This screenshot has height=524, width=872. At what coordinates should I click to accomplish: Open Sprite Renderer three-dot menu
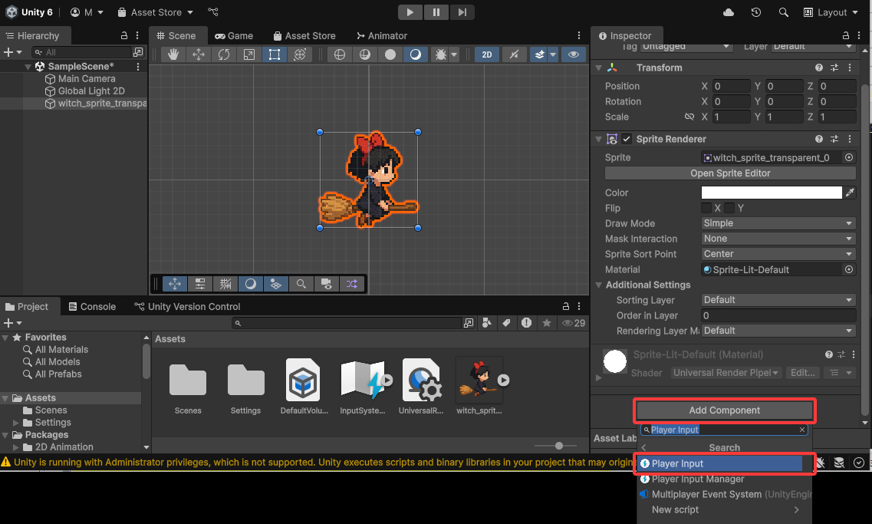point(850,139)
